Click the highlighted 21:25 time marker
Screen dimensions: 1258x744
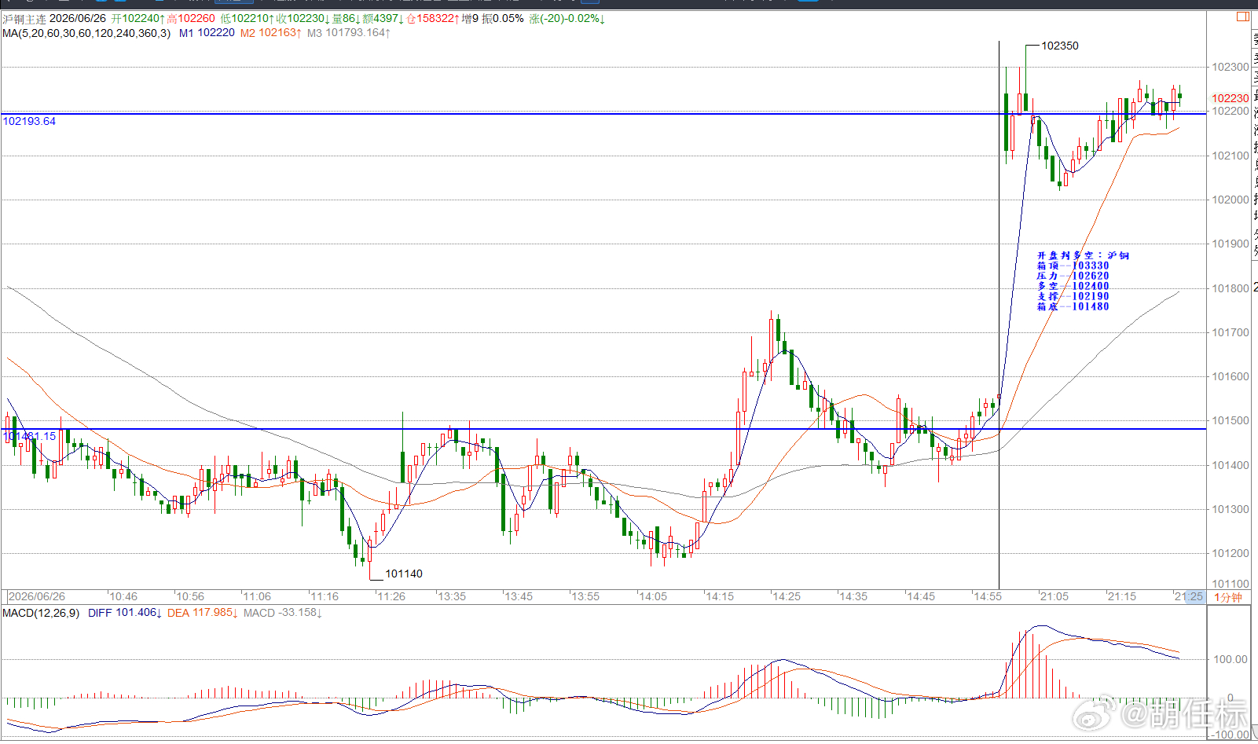pyautogui.click(x=1189, y=597)
